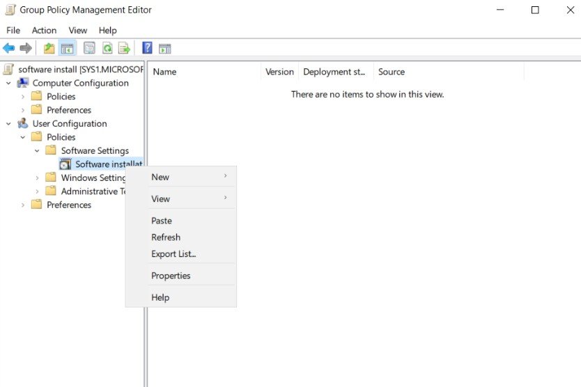Viewport: 581px width, 387px height.
Task: Click the Software installation node icon
Action: [65, 164]
